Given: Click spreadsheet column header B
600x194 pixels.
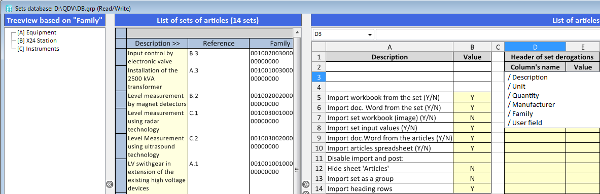Looking at the screenshot, I should pyautogui.click(x=472, y=47).
